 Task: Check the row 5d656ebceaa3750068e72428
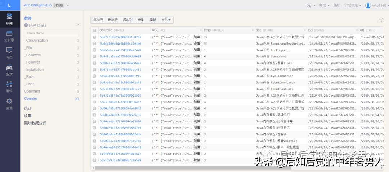point(94,50)
